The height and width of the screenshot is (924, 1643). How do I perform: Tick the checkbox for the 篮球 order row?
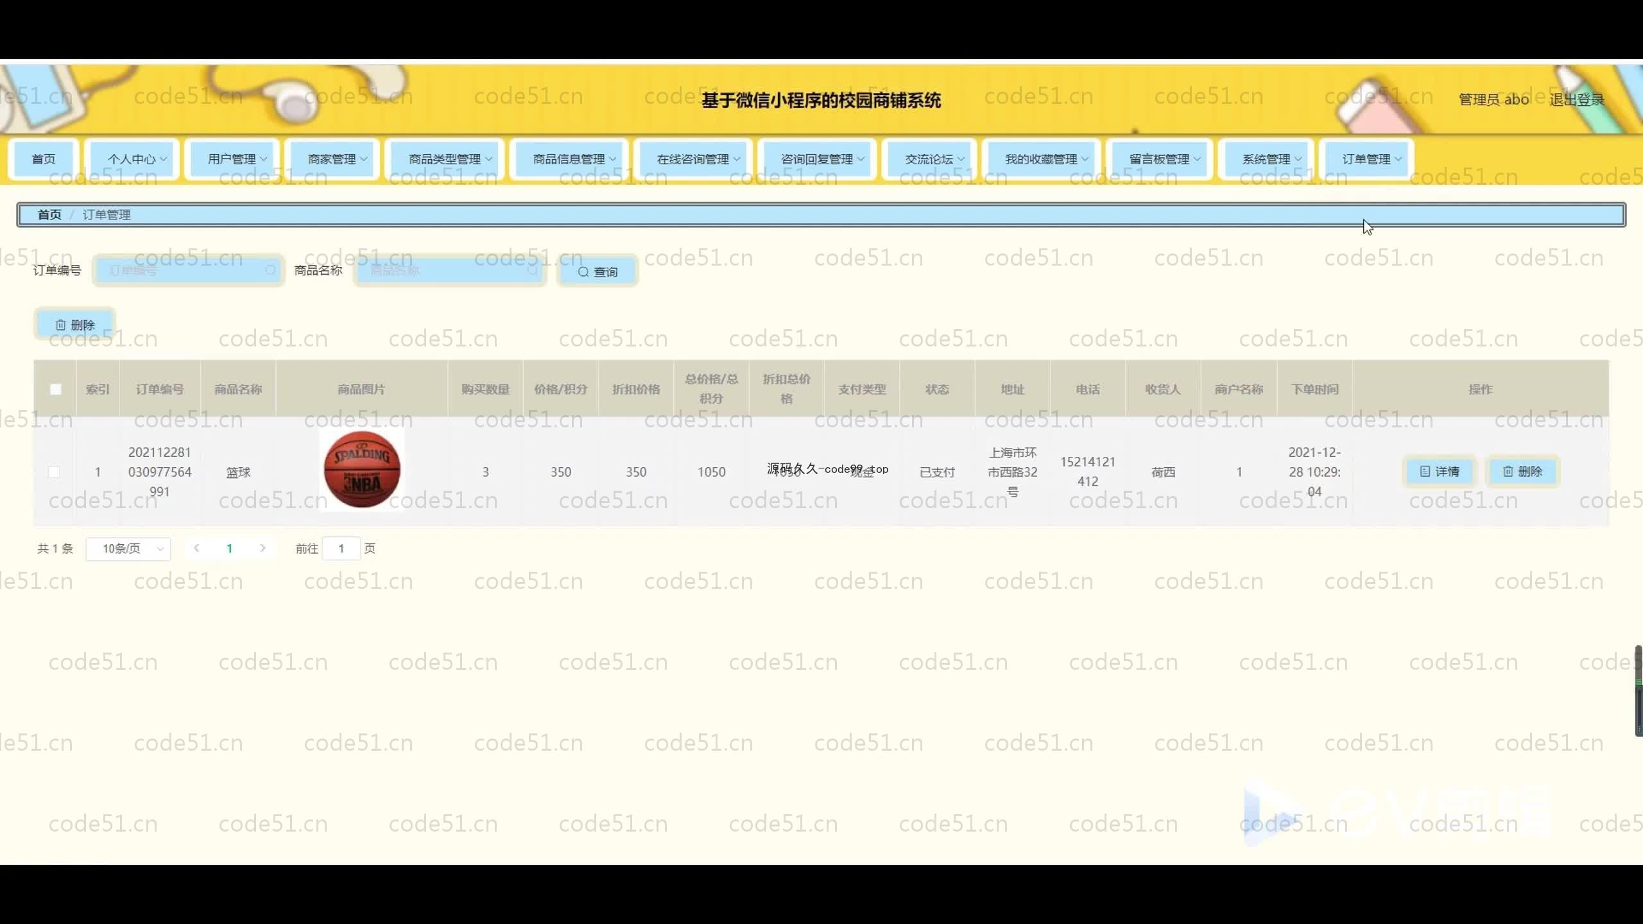pos(54,472)
